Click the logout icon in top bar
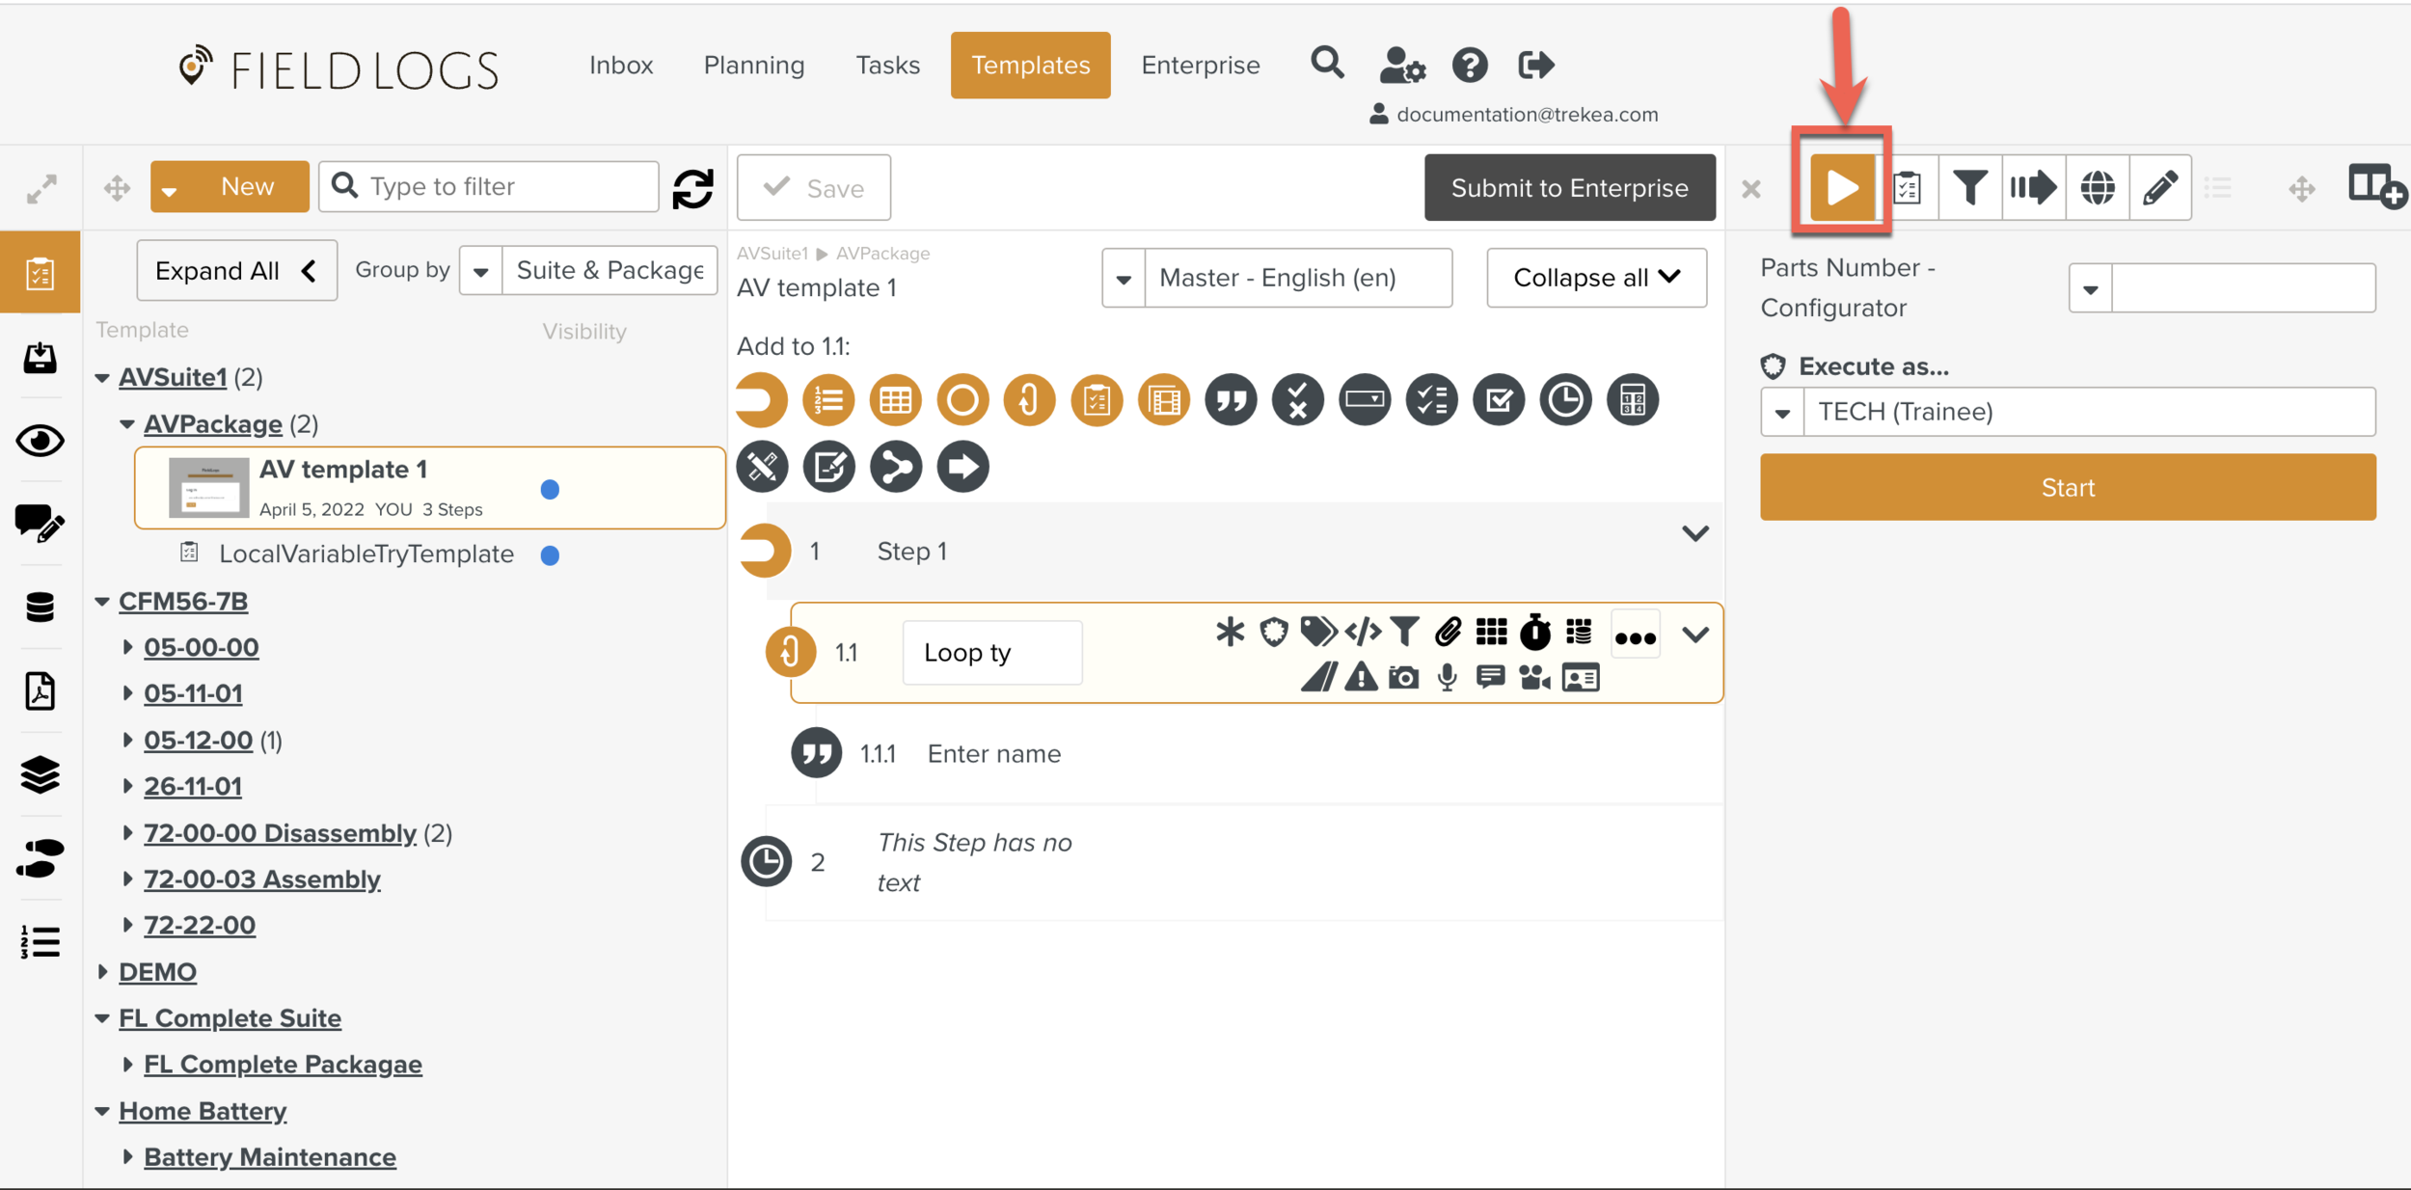Screen dimensions: 2411x1190 pyautogui.click(x=1535, y=65)
